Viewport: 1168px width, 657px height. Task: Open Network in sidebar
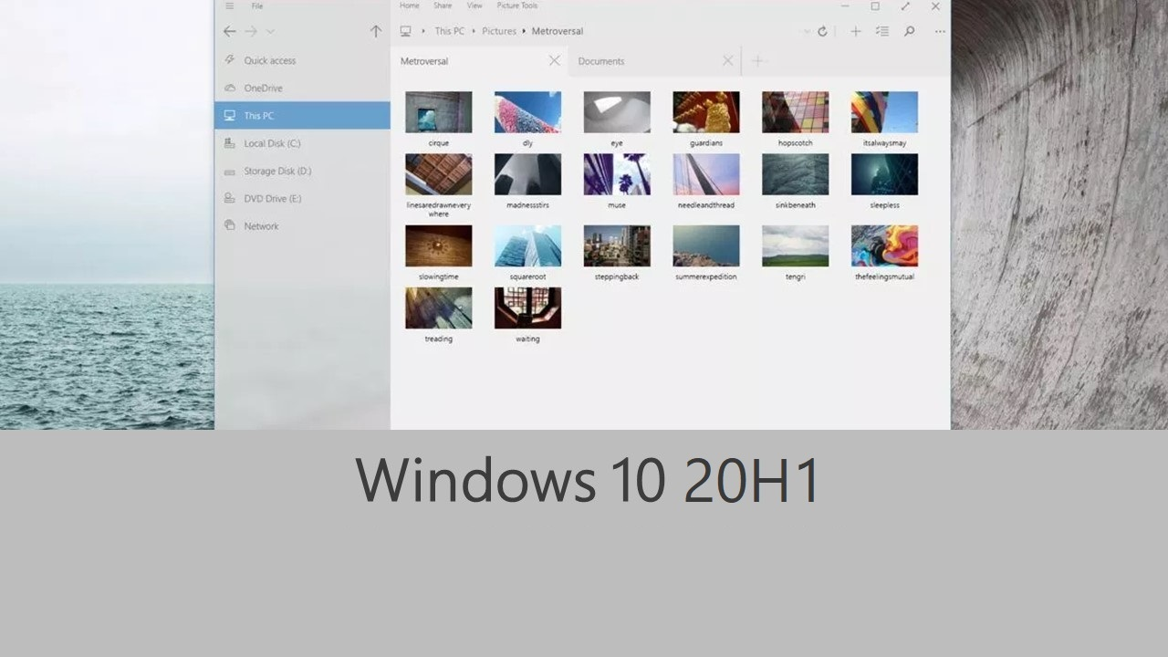(x=302, y=225)
